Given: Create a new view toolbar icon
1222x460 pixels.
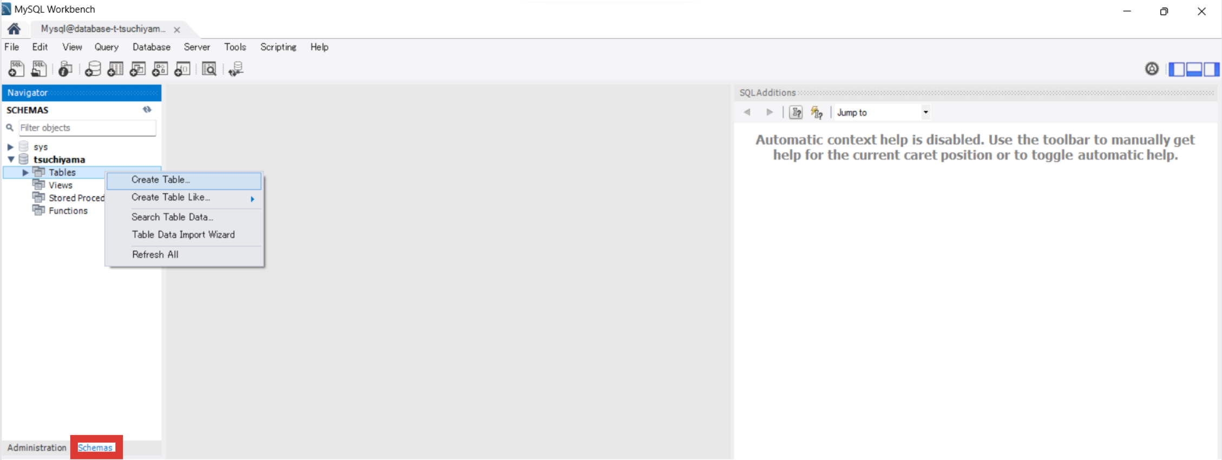Looking at the screenshot, I should [137, 69].
